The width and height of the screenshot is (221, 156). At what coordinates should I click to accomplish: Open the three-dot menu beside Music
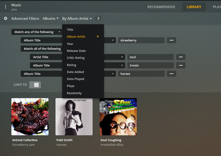point(6,7)
